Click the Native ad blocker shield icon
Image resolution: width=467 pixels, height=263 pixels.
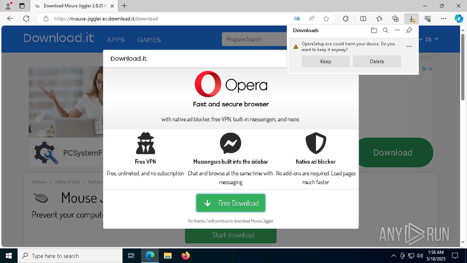click(x=316, y=143)
